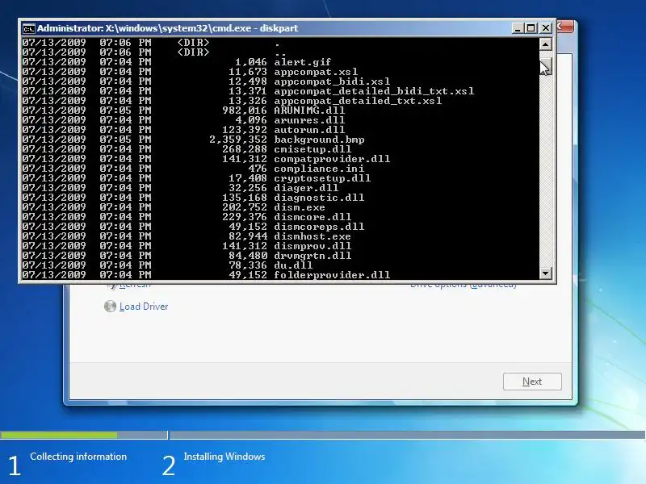Minimize the cmd.exe window

[x=517, y=28]
